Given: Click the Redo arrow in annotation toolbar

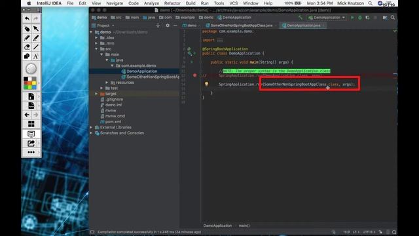Looking at the screenshot, I should tap(36, 19).
